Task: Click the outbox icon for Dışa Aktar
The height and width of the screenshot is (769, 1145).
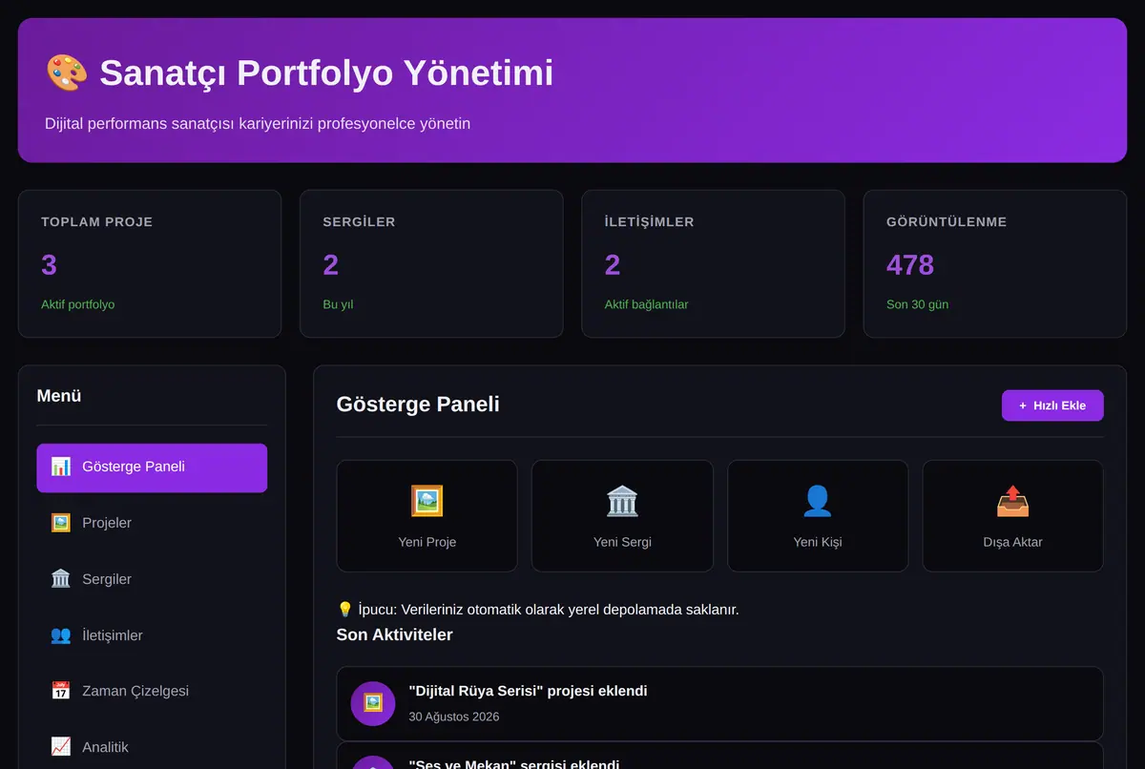Action: click(x=1012, y=501)
